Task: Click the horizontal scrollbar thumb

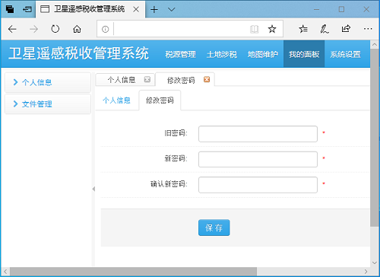Action: 133,272
